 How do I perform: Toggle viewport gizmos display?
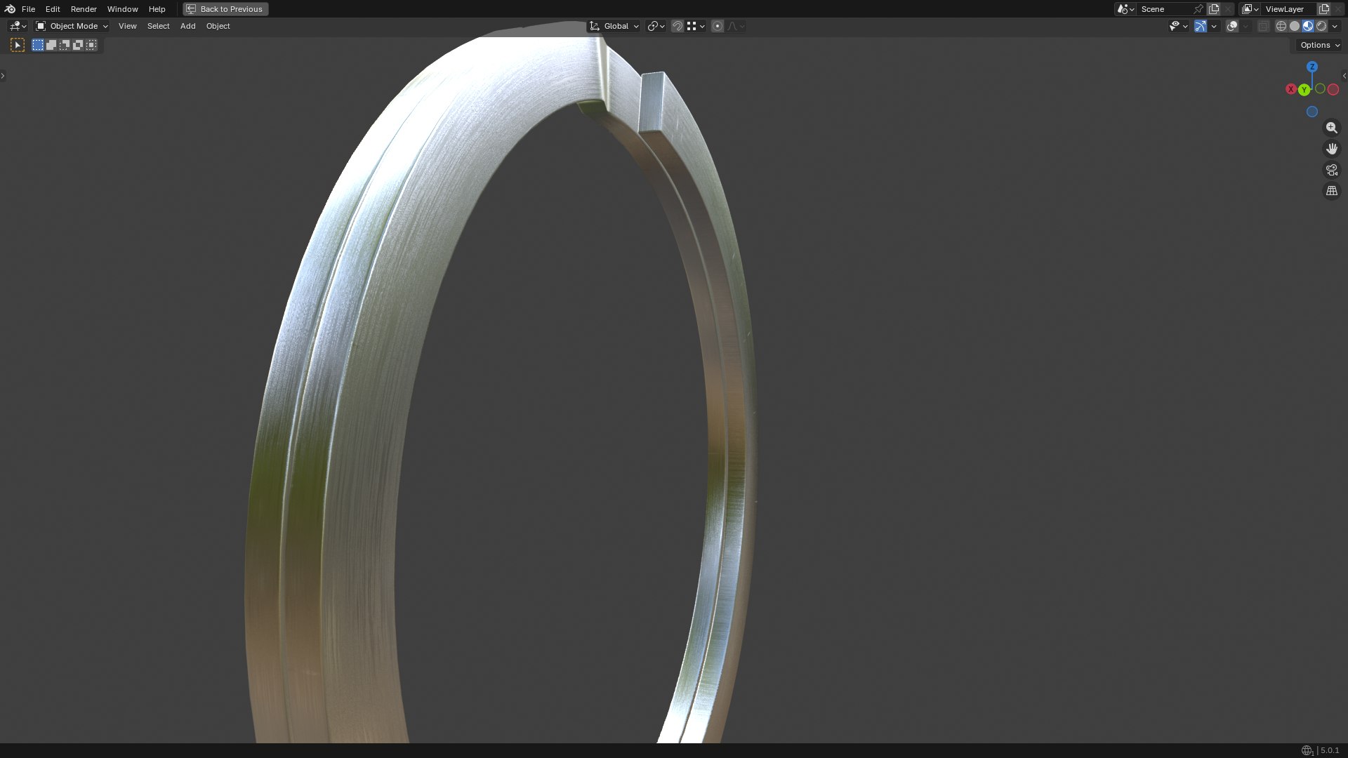(1201, 26)
